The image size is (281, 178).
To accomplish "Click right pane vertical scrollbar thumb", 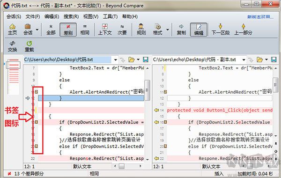I will coord(276,85).
